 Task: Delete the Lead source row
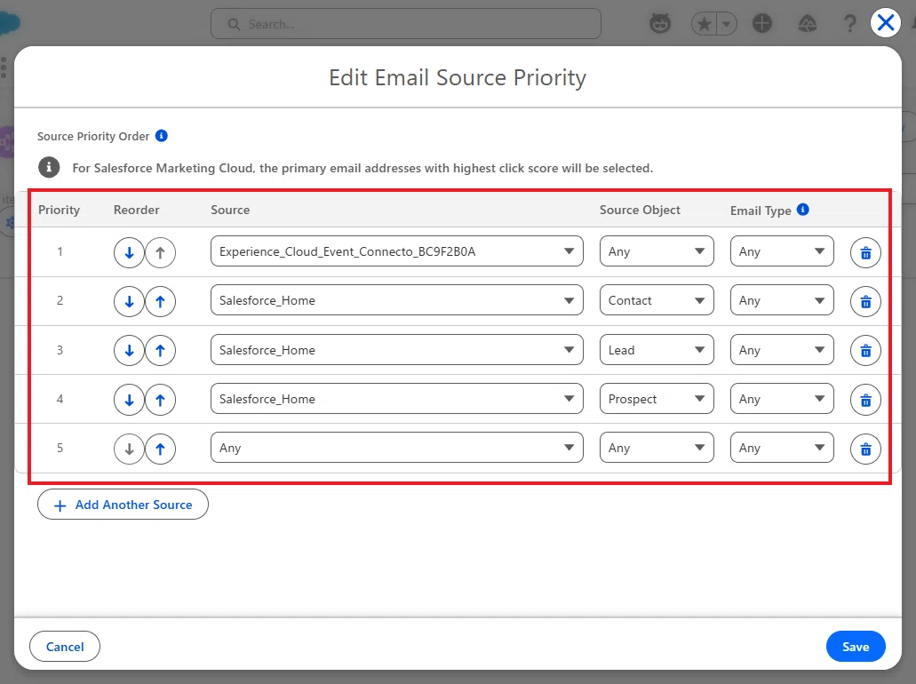865,351
